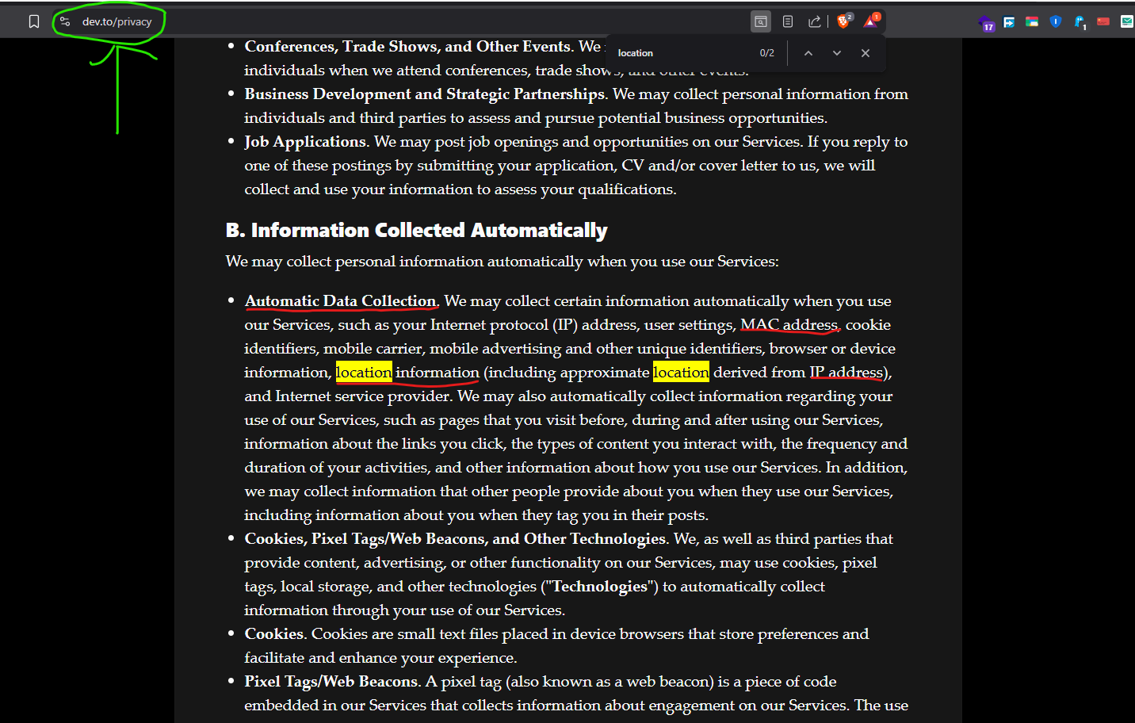
Task: Click 'Business Development and Strategic Partnerships' text
Action: 425,94
